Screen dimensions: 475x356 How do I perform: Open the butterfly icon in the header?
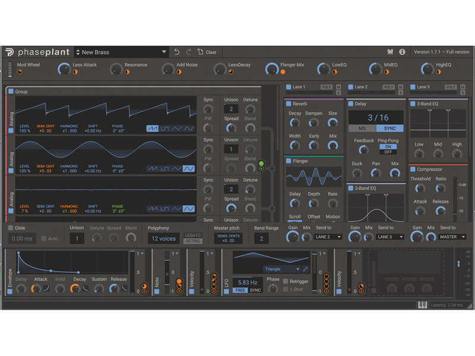point(390,52)
